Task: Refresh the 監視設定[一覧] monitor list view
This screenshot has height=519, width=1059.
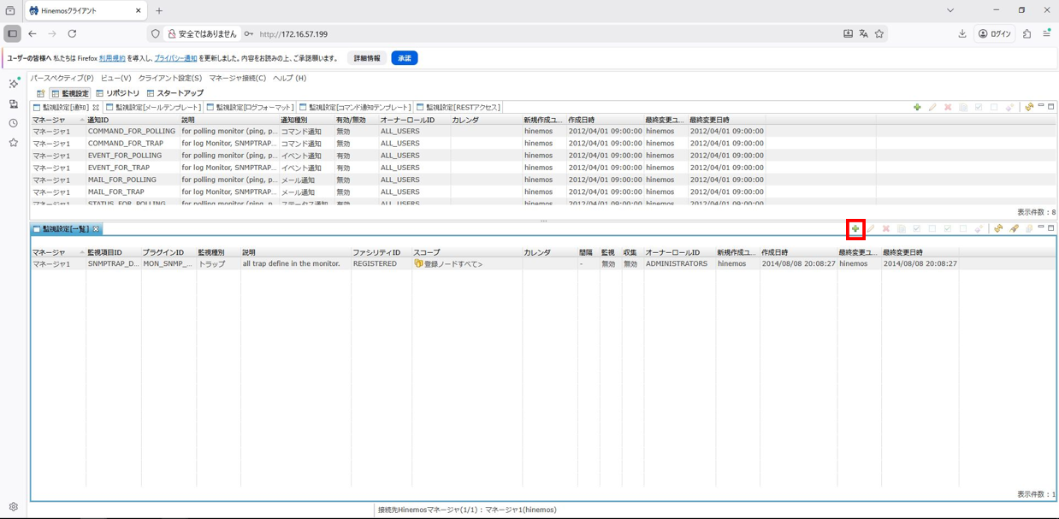Action: (998, 229)
